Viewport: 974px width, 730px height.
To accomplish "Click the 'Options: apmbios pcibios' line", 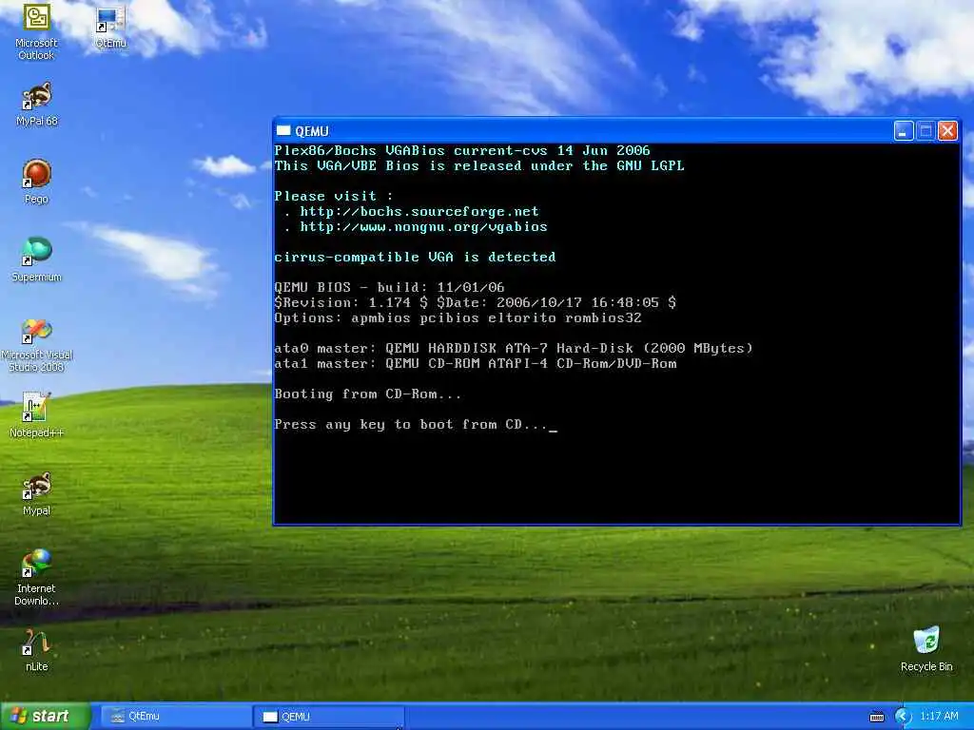I will [x=458, y=317].
